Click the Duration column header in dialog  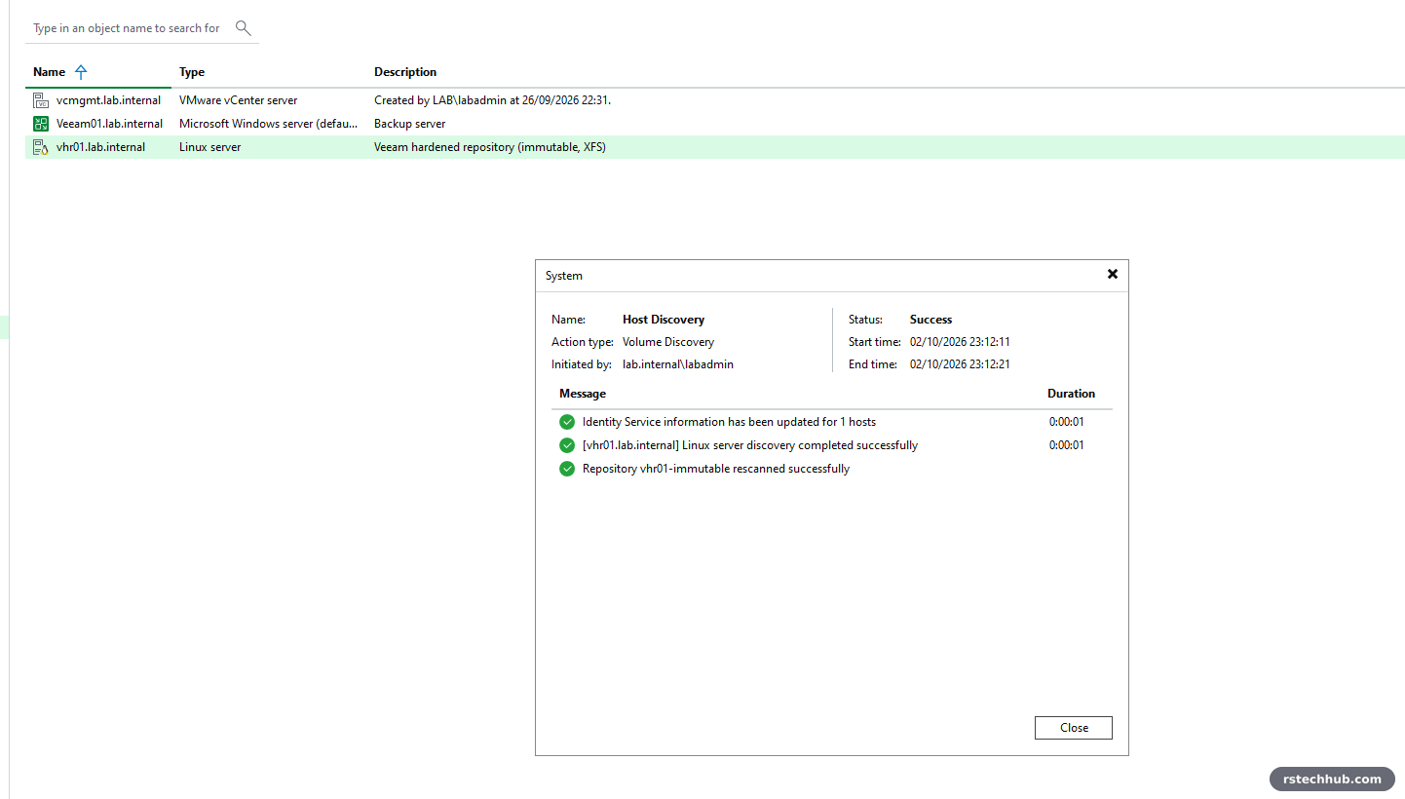pos(1071,394)
